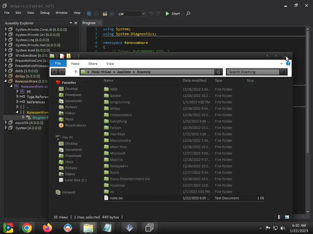313x234 pixels.
Task: Expand mscorlib (4.0.0.0) assembly node
Action: pos(6,122)
